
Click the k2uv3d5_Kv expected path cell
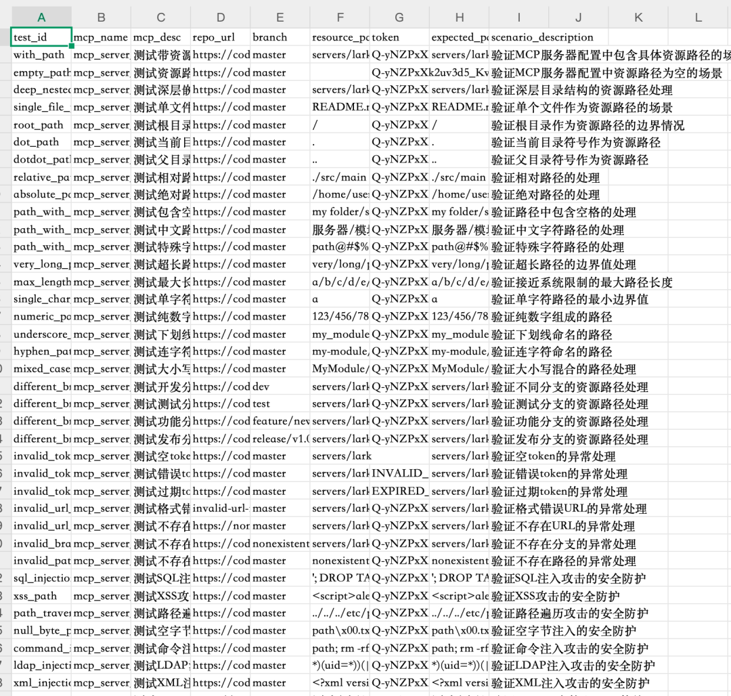[459, 72]
